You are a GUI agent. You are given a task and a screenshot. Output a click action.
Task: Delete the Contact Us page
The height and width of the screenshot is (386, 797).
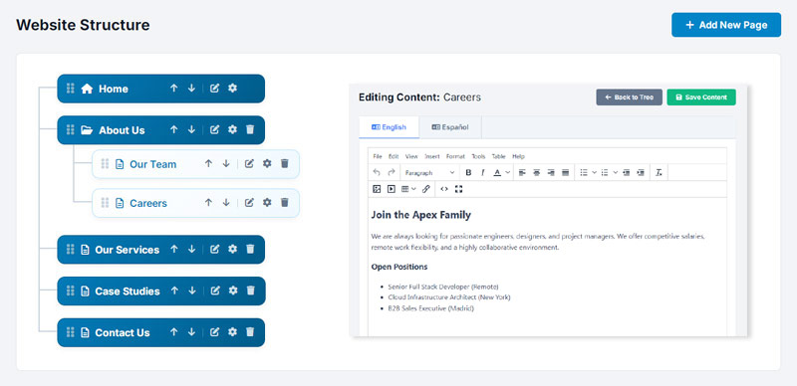pos(250,332)
